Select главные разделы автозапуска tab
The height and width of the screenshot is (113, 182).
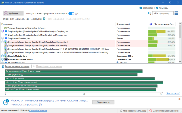pos(23,19)
